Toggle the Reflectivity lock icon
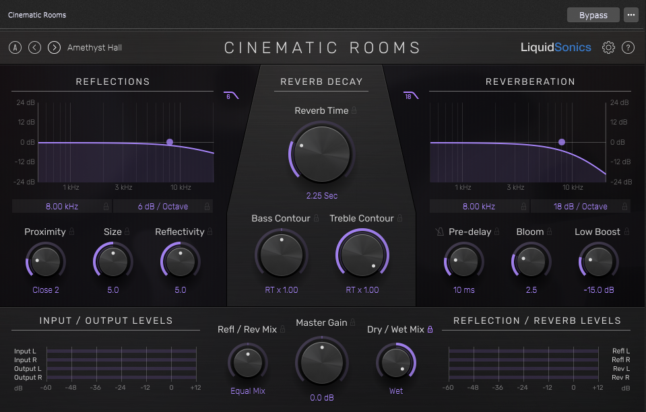This screenshot has height=412, width=646. click(x=209, y=232)
